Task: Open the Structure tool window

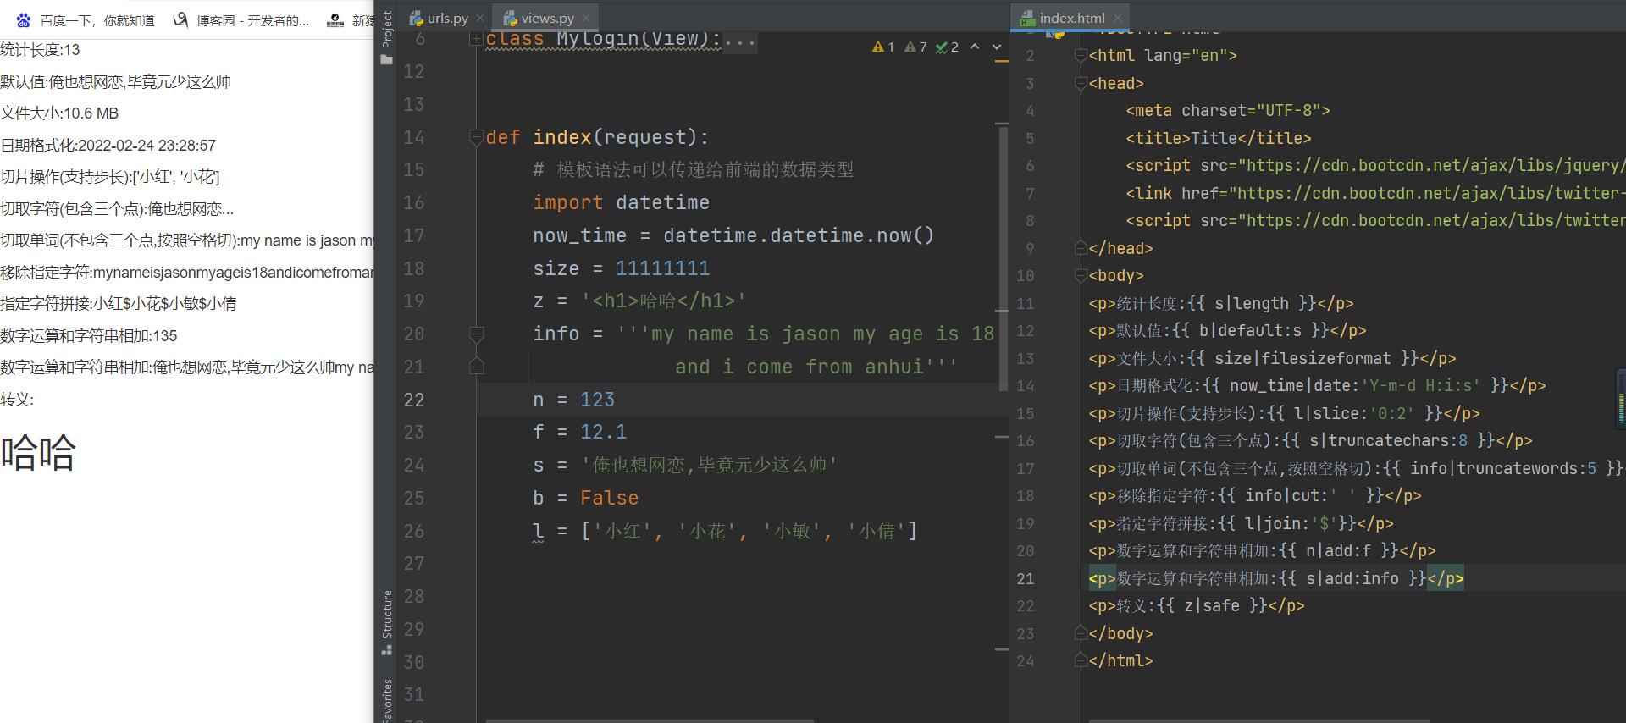Action: click(x=386, y=622)
